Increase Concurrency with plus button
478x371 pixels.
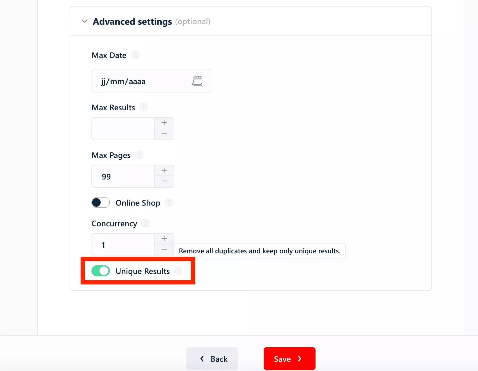(x=164, y=239)
